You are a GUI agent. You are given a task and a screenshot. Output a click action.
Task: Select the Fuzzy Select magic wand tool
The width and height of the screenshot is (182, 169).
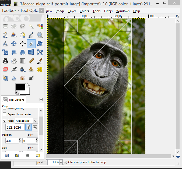click(31, 26)
